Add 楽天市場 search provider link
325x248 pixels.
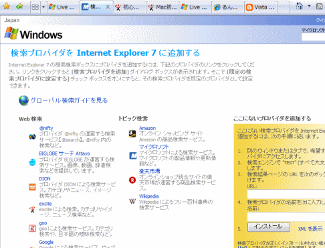[150, 171]
